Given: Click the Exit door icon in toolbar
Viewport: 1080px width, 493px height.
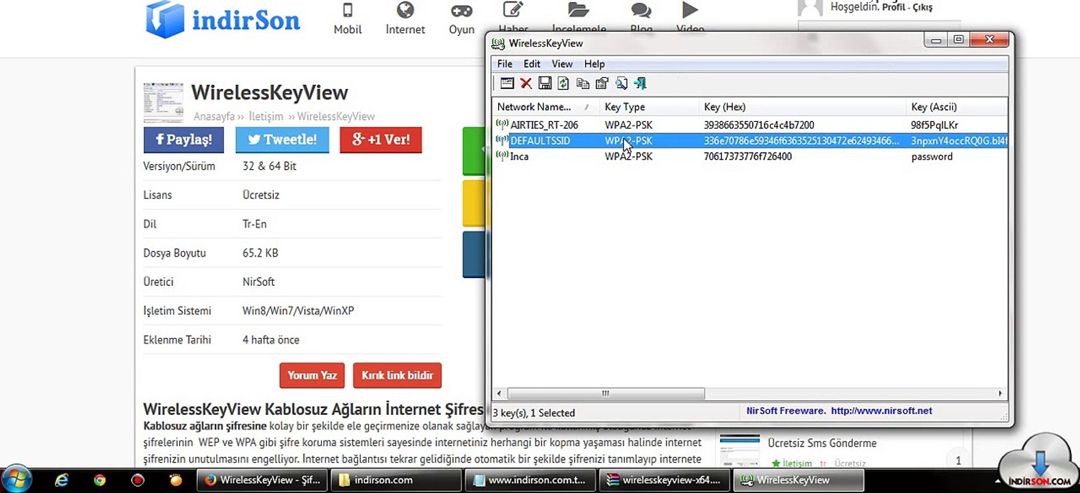Looking at the screenshot, I should tap(640, 84).
